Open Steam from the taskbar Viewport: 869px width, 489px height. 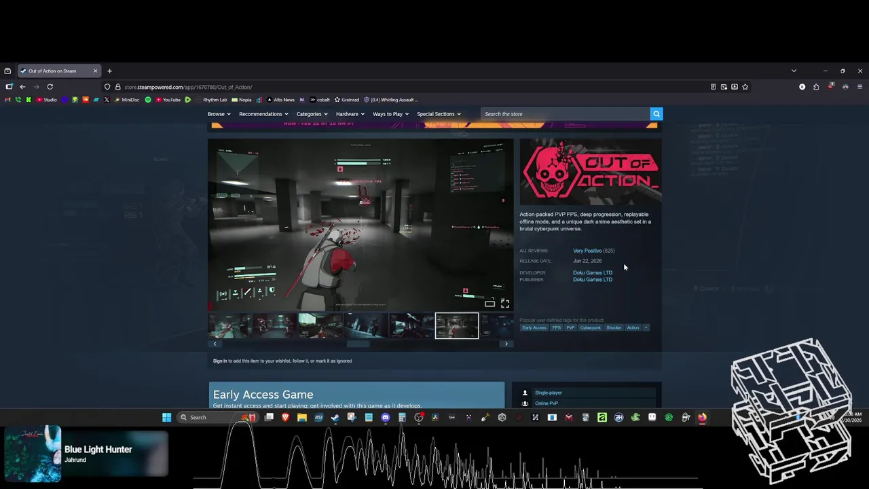pos(335,417)
